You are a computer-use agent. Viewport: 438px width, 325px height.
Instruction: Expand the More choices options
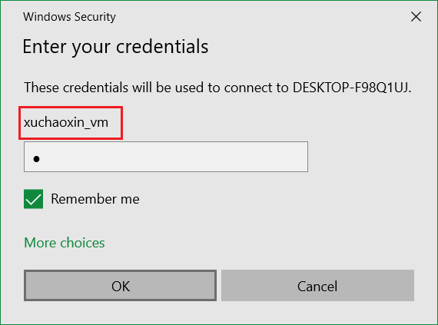point(65,242)
